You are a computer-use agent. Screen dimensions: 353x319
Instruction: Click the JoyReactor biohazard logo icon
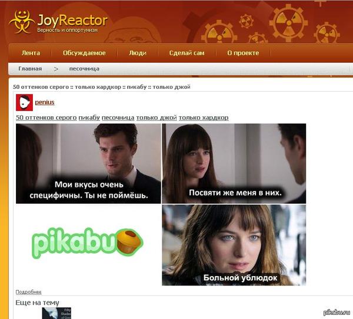click(22, 22)
